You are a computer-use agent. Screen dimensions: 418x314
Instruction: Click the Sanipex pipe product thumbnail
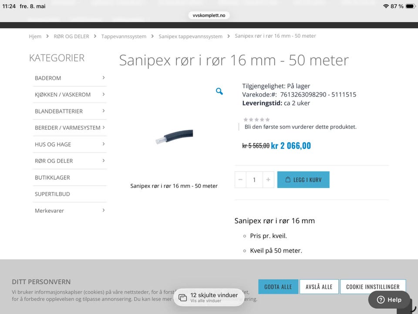coord(175,137)
